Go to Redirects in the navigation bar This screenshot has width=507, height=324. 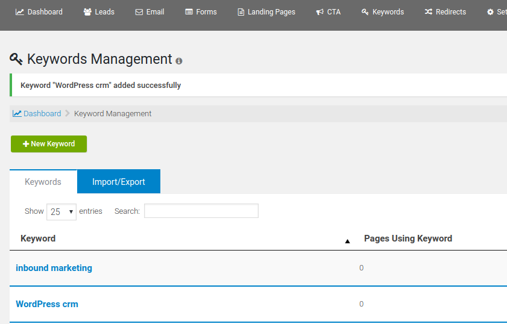(446, 12)
